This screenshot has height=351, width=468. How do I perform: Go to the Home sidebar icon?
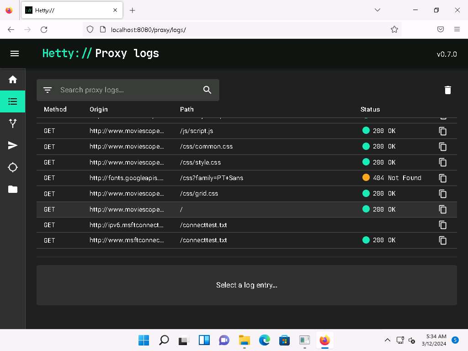point(13,80)
